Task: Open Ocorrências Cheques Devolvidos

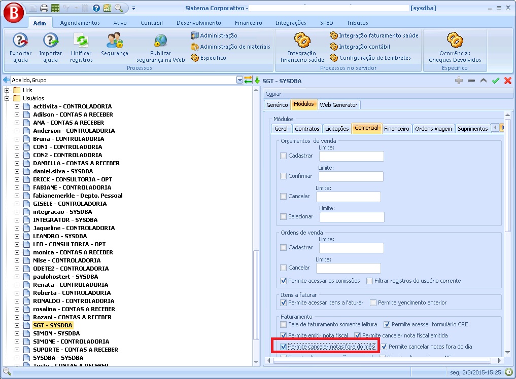Action: click(x=455, y=41)
